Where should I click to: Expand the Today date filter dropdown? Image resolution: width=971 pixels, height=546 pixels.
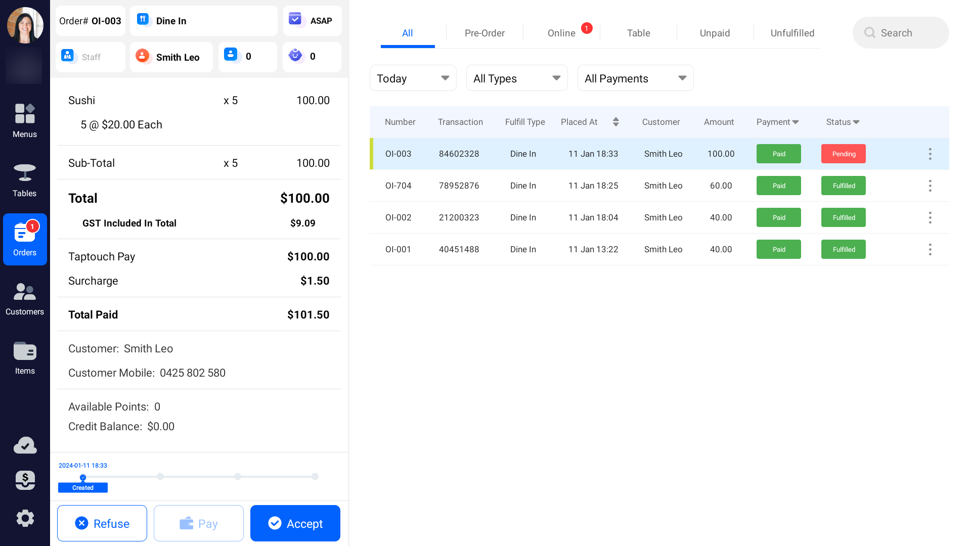click(413, 78)
